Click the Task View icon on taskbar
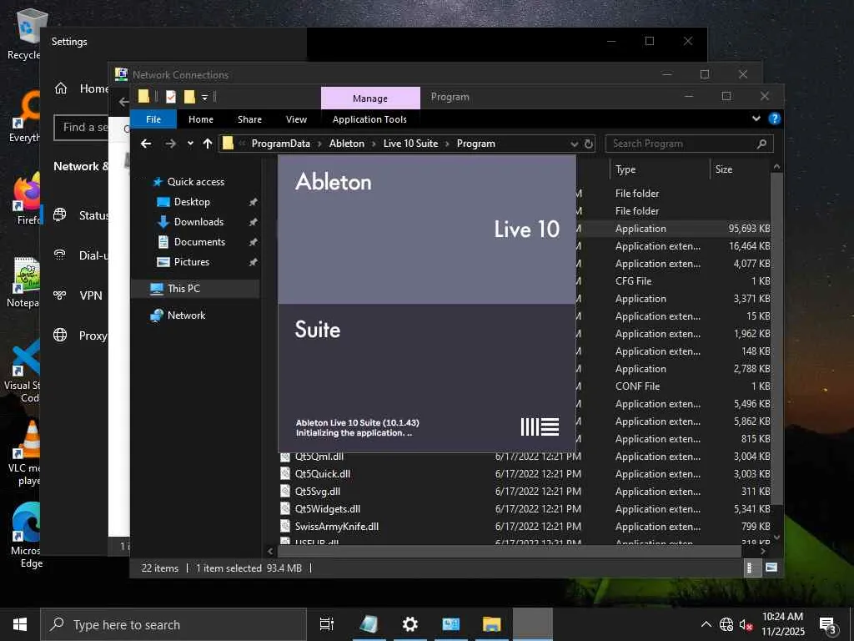Screen dimensions: 854x641 pyautogui.click(x=327, y=624)
